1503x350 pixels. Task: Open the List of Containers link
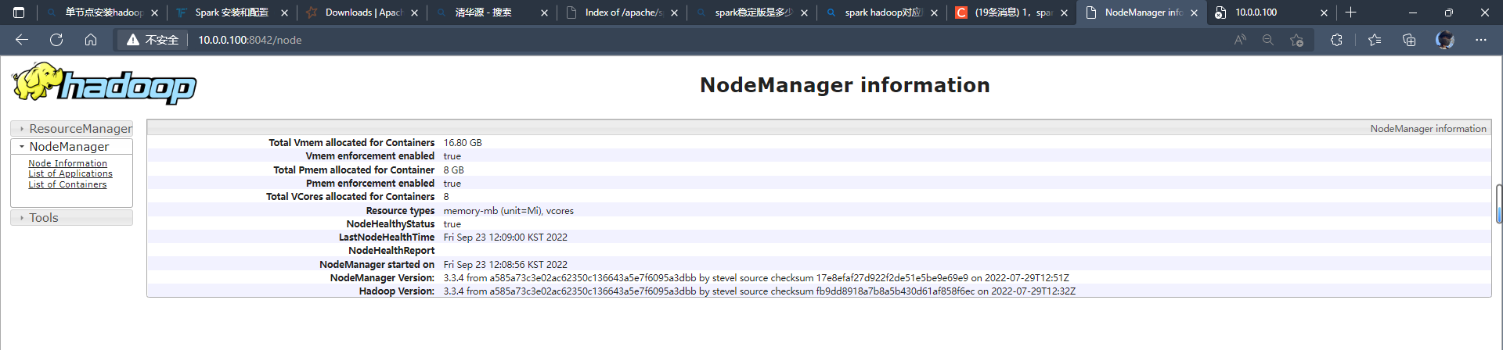(67, 185)
